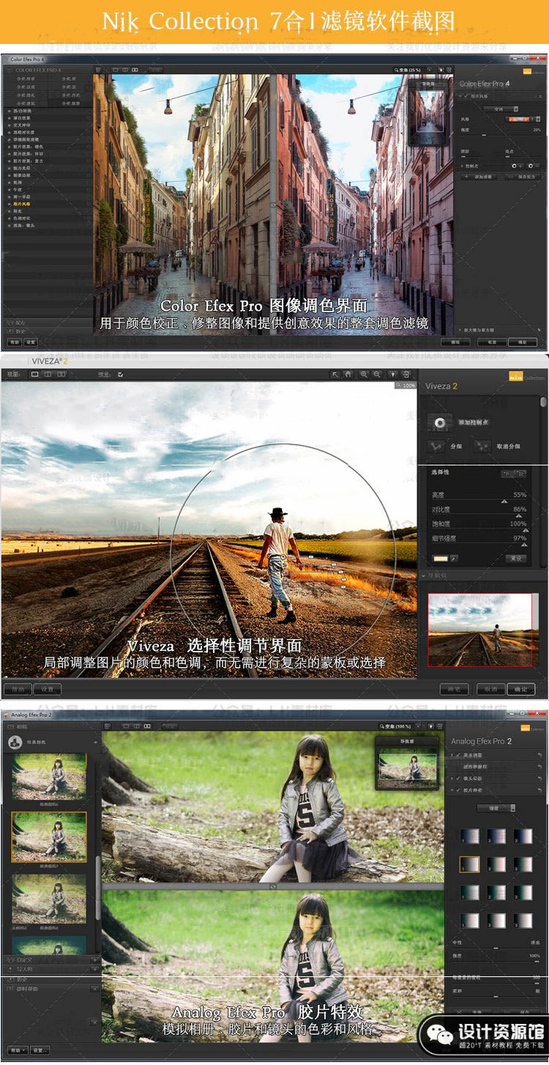Image resolution: width=549 pixels, height=1065 pixels.
Task: Click 重设 button in Viveza panel
Action: pyautogui.click(x=515, y=559)
